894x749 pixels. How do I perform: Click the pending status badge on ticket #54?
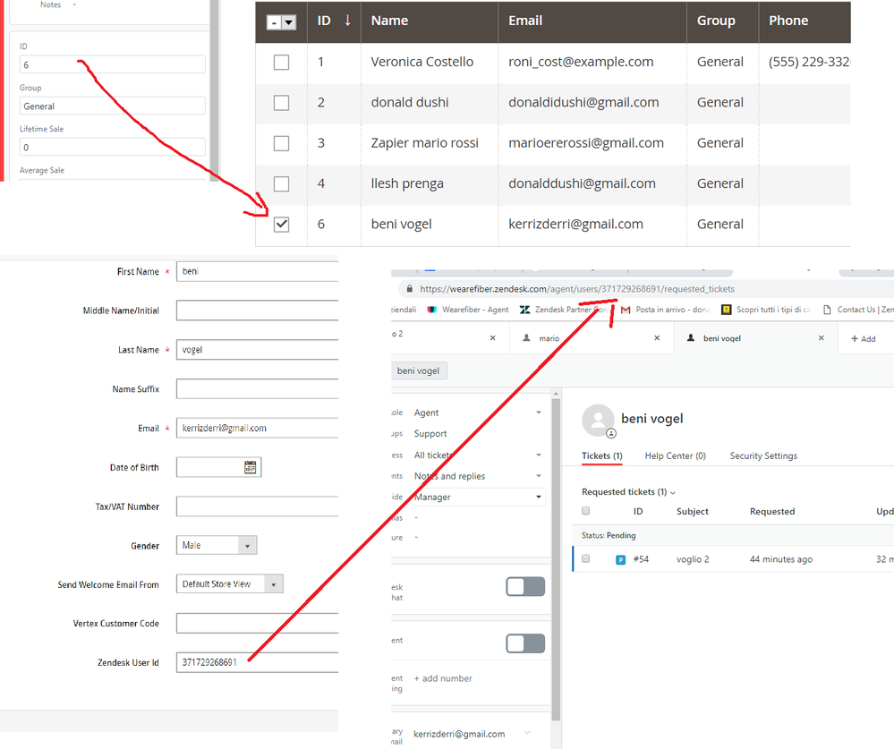tap(620, 560)
